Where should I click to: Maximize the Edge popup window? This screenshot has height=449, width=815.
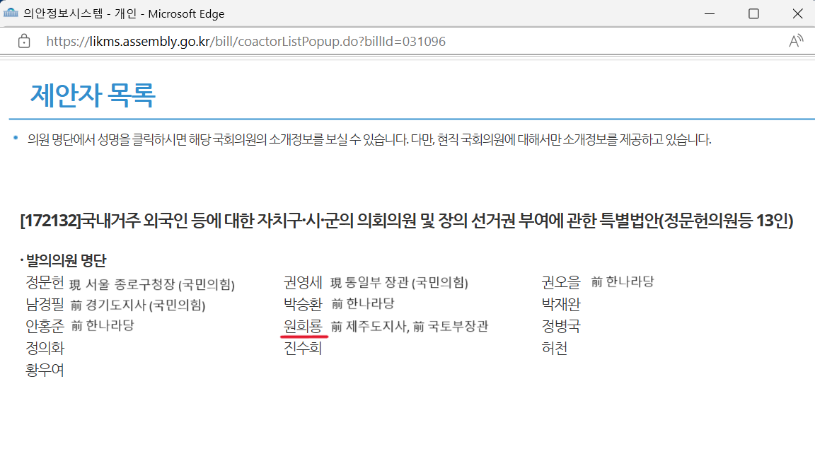click(753, 13)
